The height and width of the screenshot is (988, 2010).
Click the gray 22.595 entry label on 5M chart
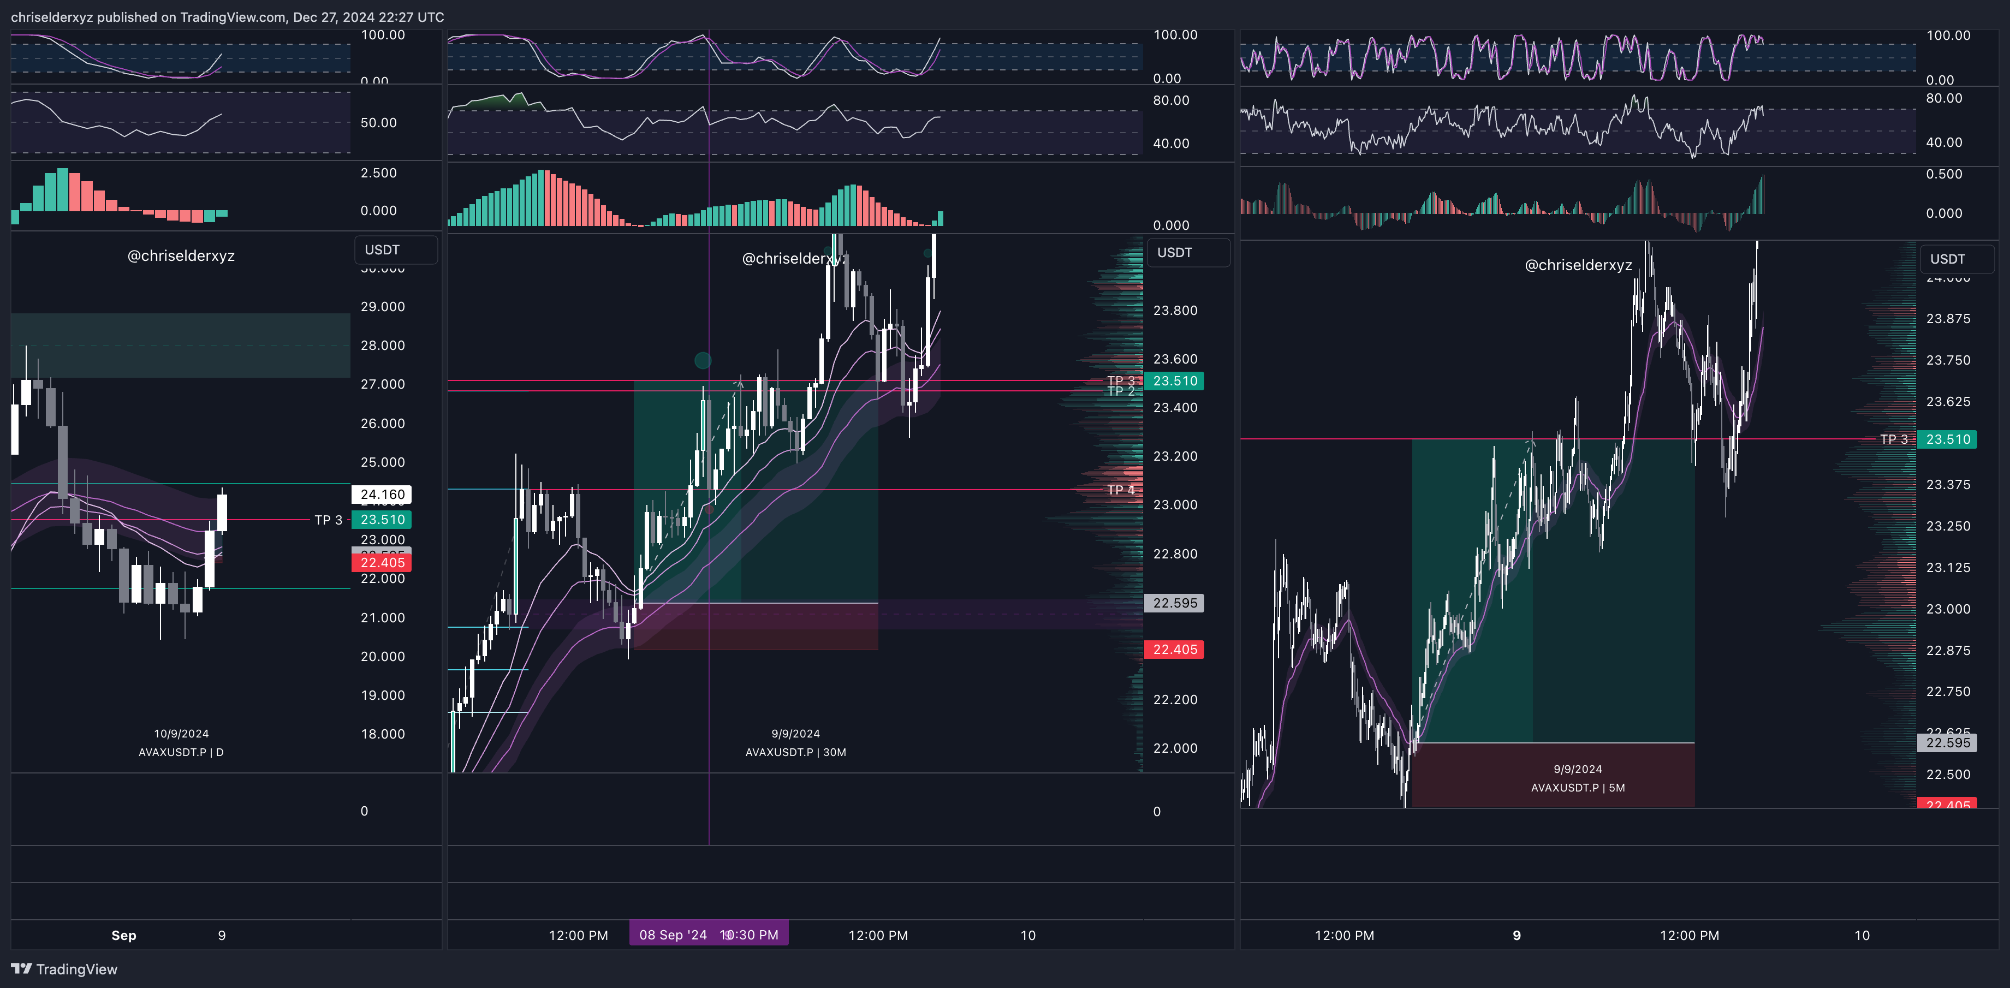pyautogui.click(x=1947, y=742)
